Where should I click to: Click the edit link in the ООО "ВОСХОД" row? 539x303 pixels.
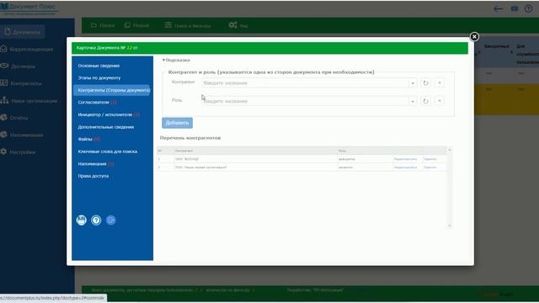coord(405,159)
